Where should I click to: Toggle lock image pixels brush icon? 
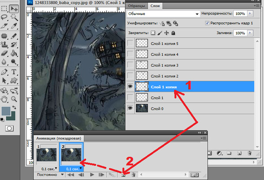point(160,33)
